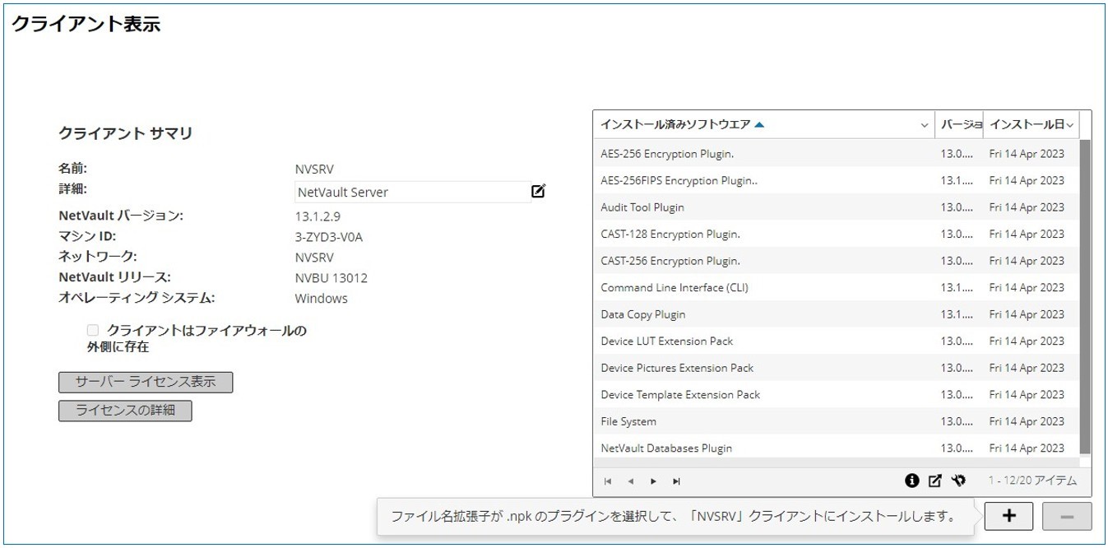The image size is (1108, 548).
Task: Click operating system value Windows
Action: [x=322, y=299]
